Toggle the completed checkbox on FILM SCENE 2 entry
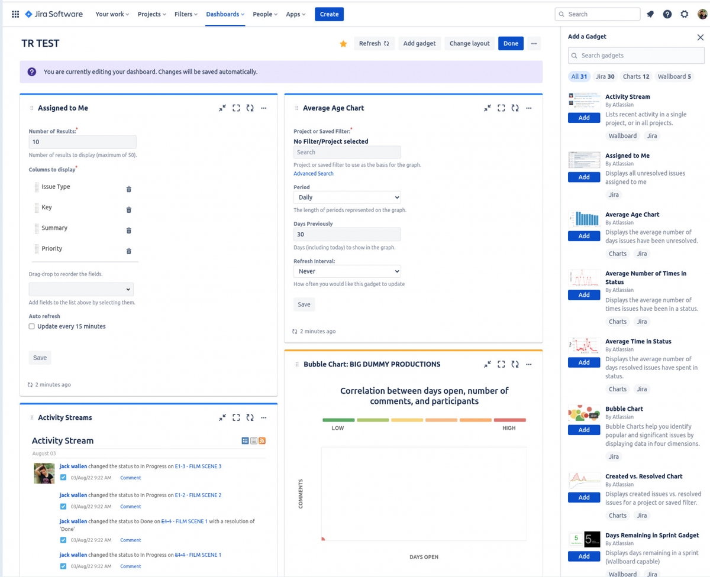The height and width of the screenshot is (577, 710). coord(63,506)
